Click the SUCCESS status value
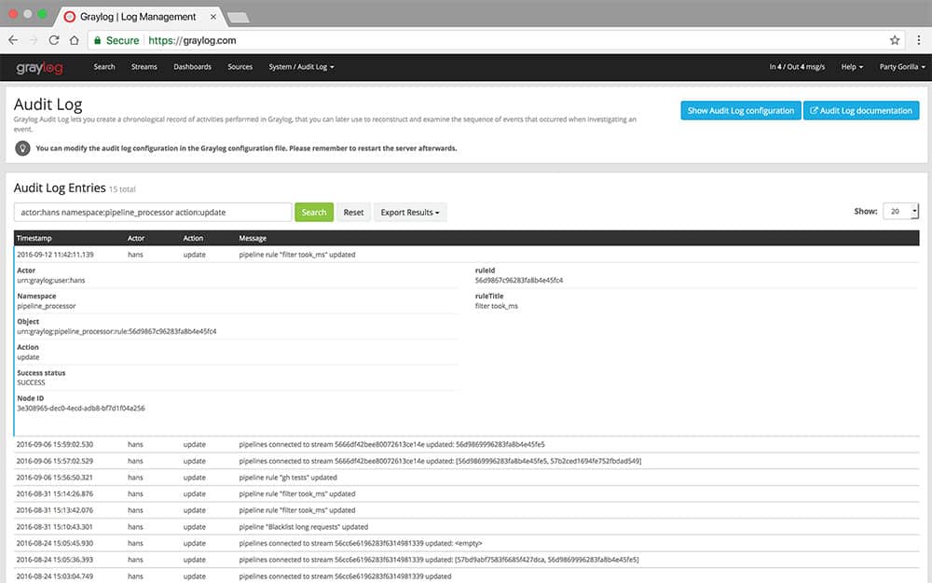 tap(31, 382)
